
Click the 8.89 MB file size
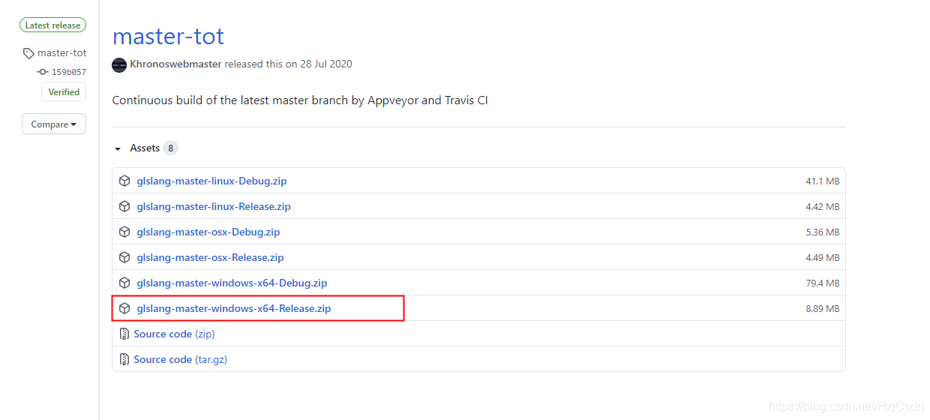823,309
